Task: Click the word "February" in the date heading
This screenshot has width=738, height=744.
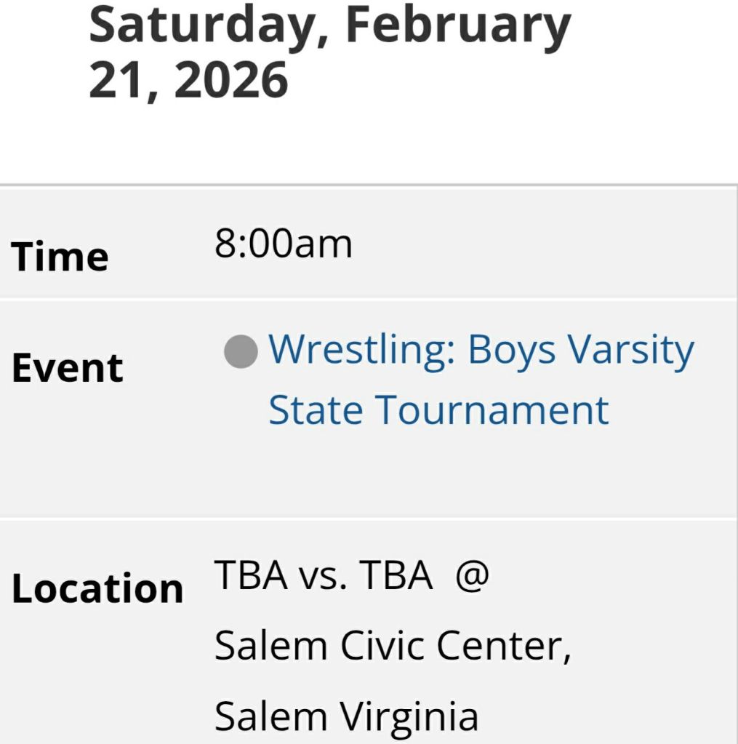Action: click(459, 25)
